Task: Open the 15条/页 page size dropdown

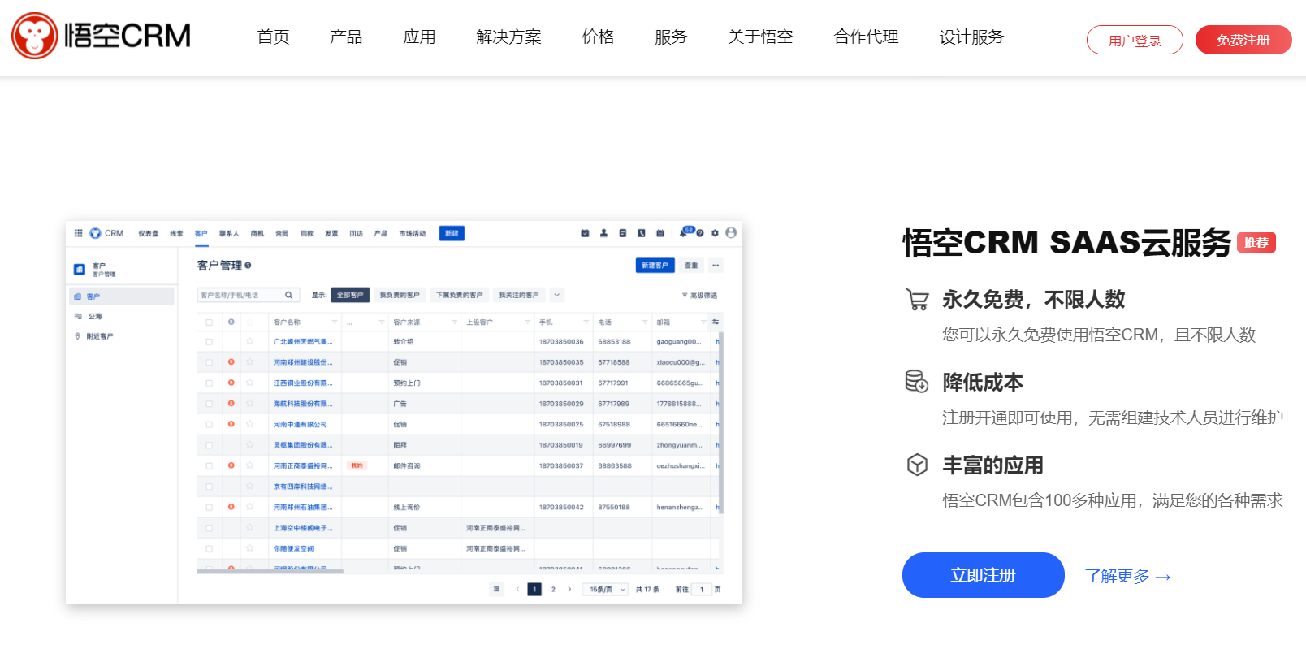Action: click(606, 590)
